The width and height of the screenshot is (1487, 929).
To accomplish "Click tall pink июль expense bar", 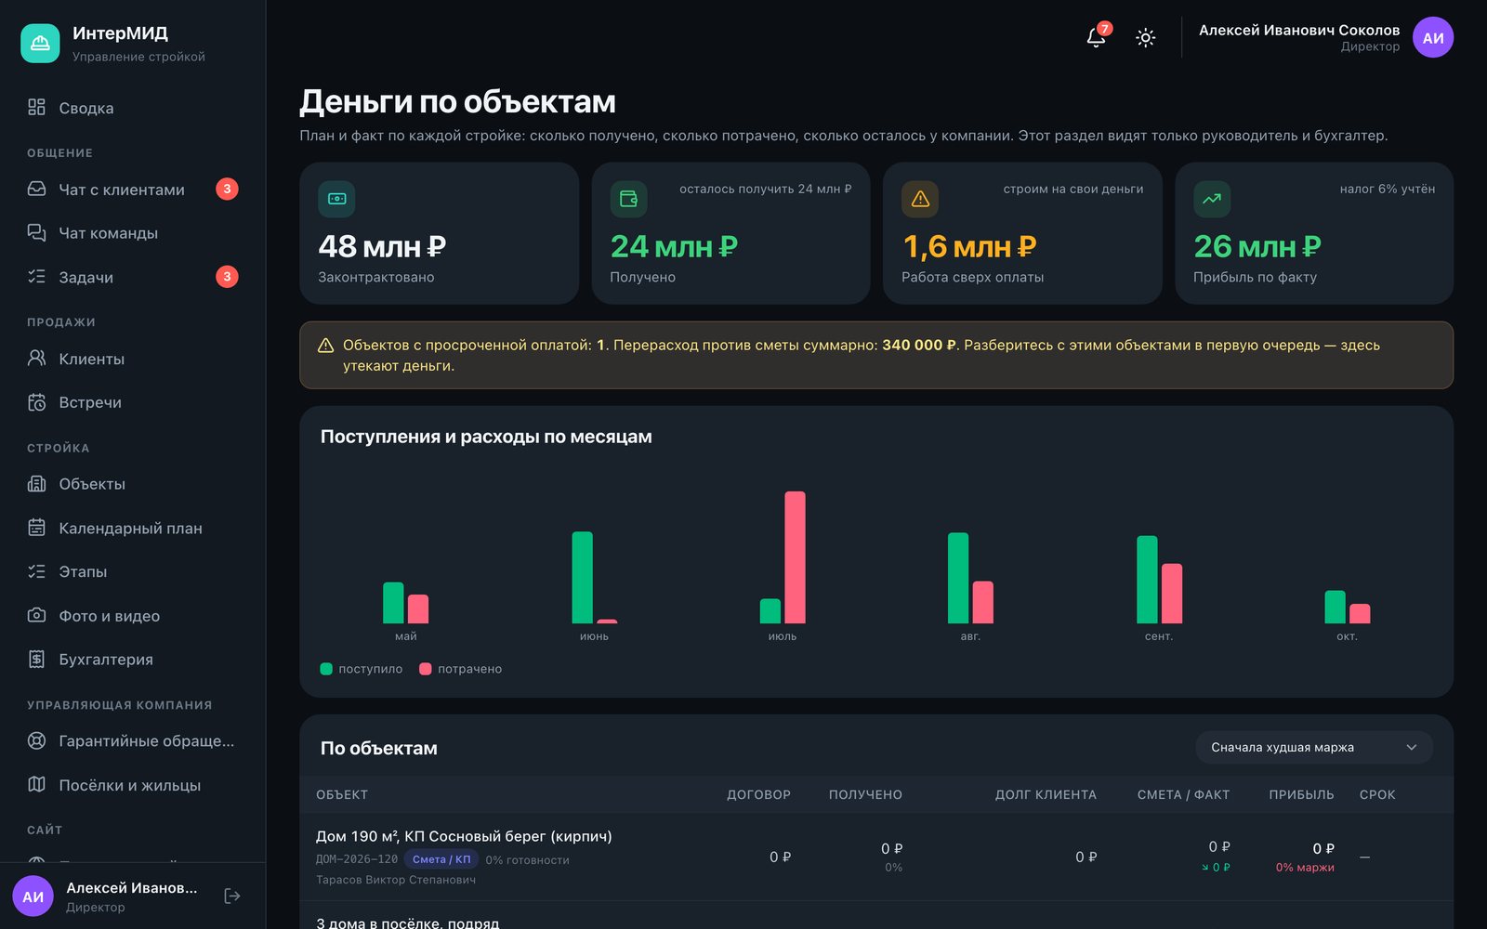I will (795, 557).
